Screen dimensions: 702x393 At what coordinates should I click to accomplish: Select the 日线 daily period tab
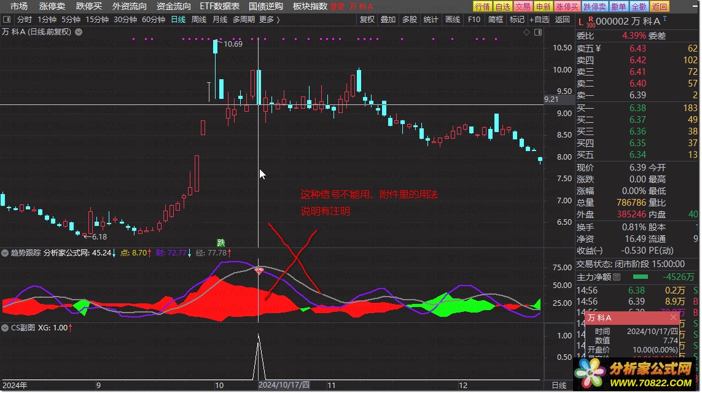click(x=178, y=20)
